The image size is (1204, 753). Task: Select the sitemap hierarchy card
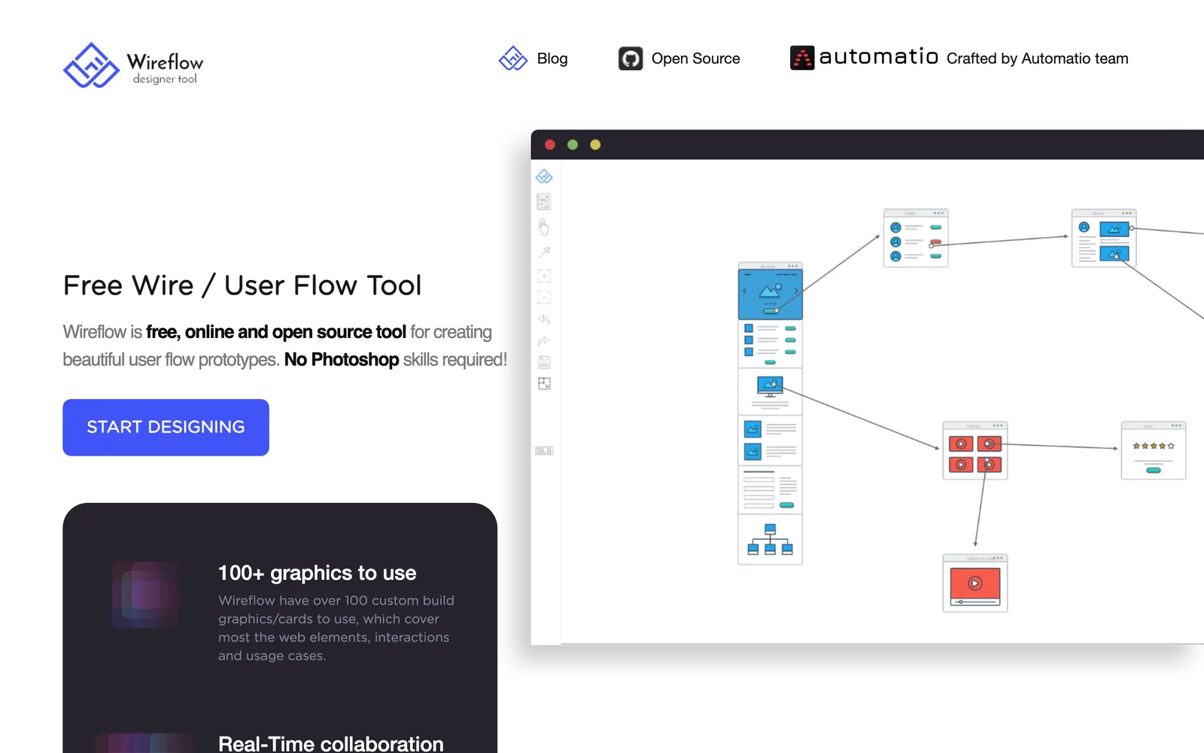(771, 539)
